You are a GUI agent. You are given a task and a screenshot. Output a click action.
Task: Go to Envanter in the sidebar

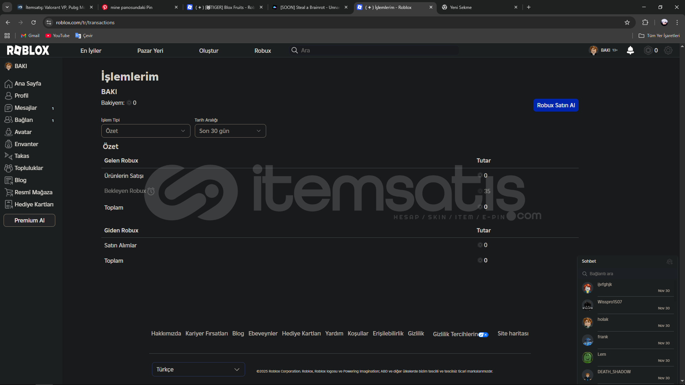tap(26, 144)
